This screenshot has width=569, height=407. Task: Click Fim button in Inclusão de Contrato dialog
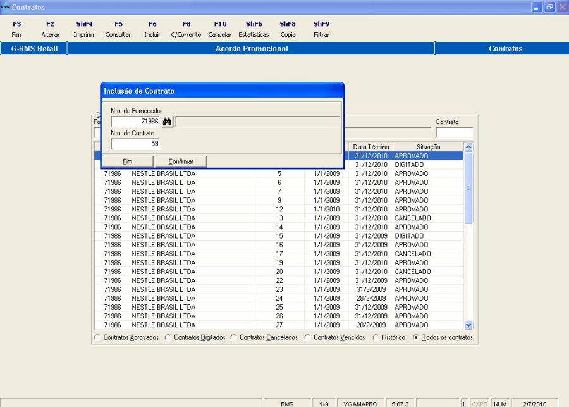pos(127,161)
